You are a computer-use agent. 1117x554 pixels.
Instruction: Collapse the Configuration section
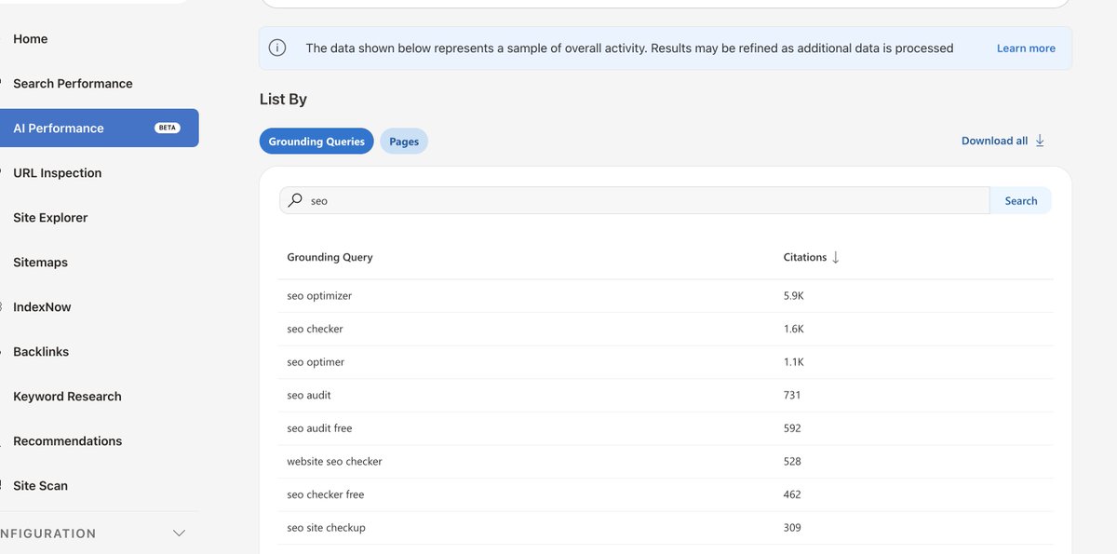point(178,533)
